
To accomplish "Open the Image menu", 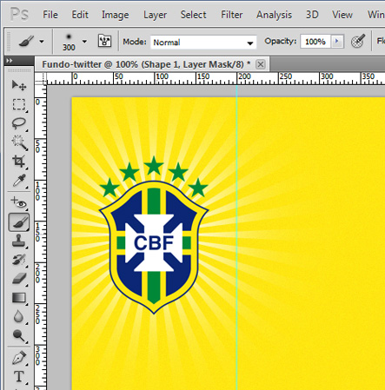I will tap(115, 15).
